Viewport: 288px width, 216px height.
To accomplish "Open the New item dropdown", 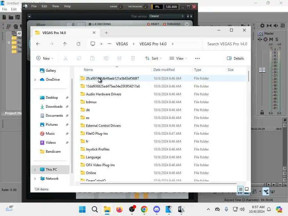I will point(45,58).
